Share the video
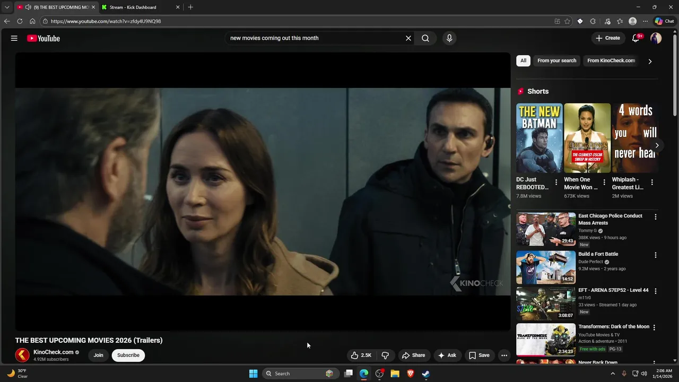This screenshot has height=382, width=679. (x=413, y=355)
